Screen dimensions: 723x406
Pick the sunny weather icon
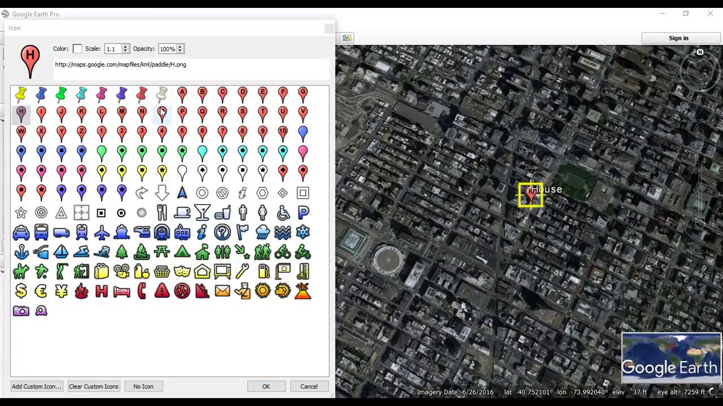tap(263, 292)
